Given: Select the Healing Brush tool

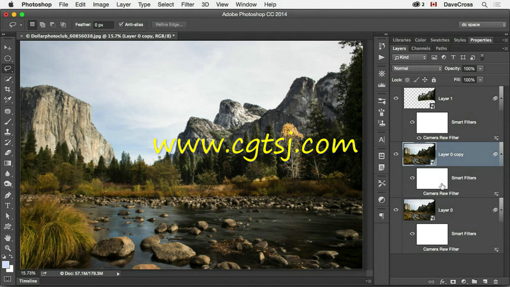Looking at the screenshot, I should (x=8, y=111).
